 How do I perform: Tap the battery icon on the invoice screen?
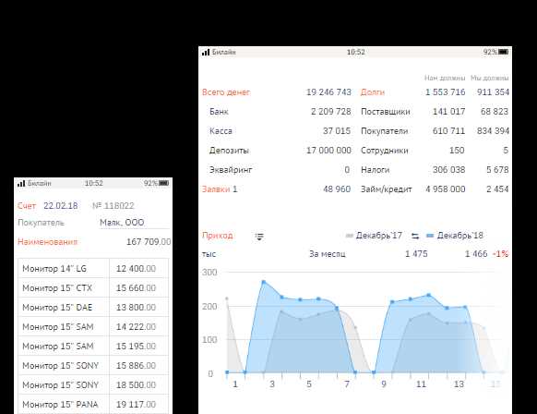point(163,183)
